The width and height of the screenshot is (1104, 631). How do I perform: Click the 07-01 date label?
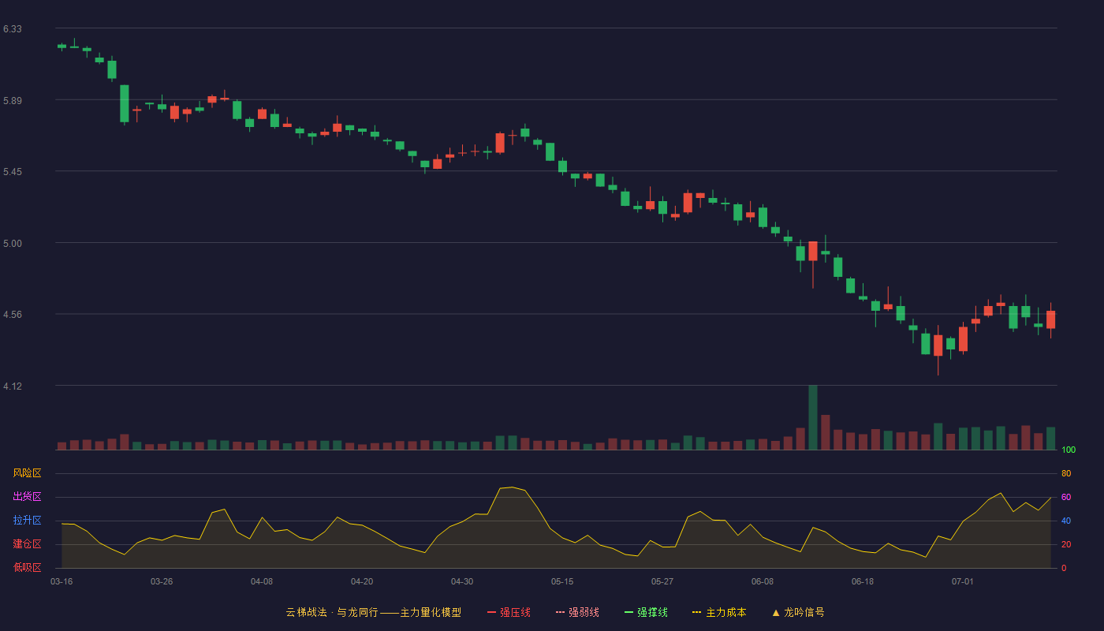(x=963, y=581)
